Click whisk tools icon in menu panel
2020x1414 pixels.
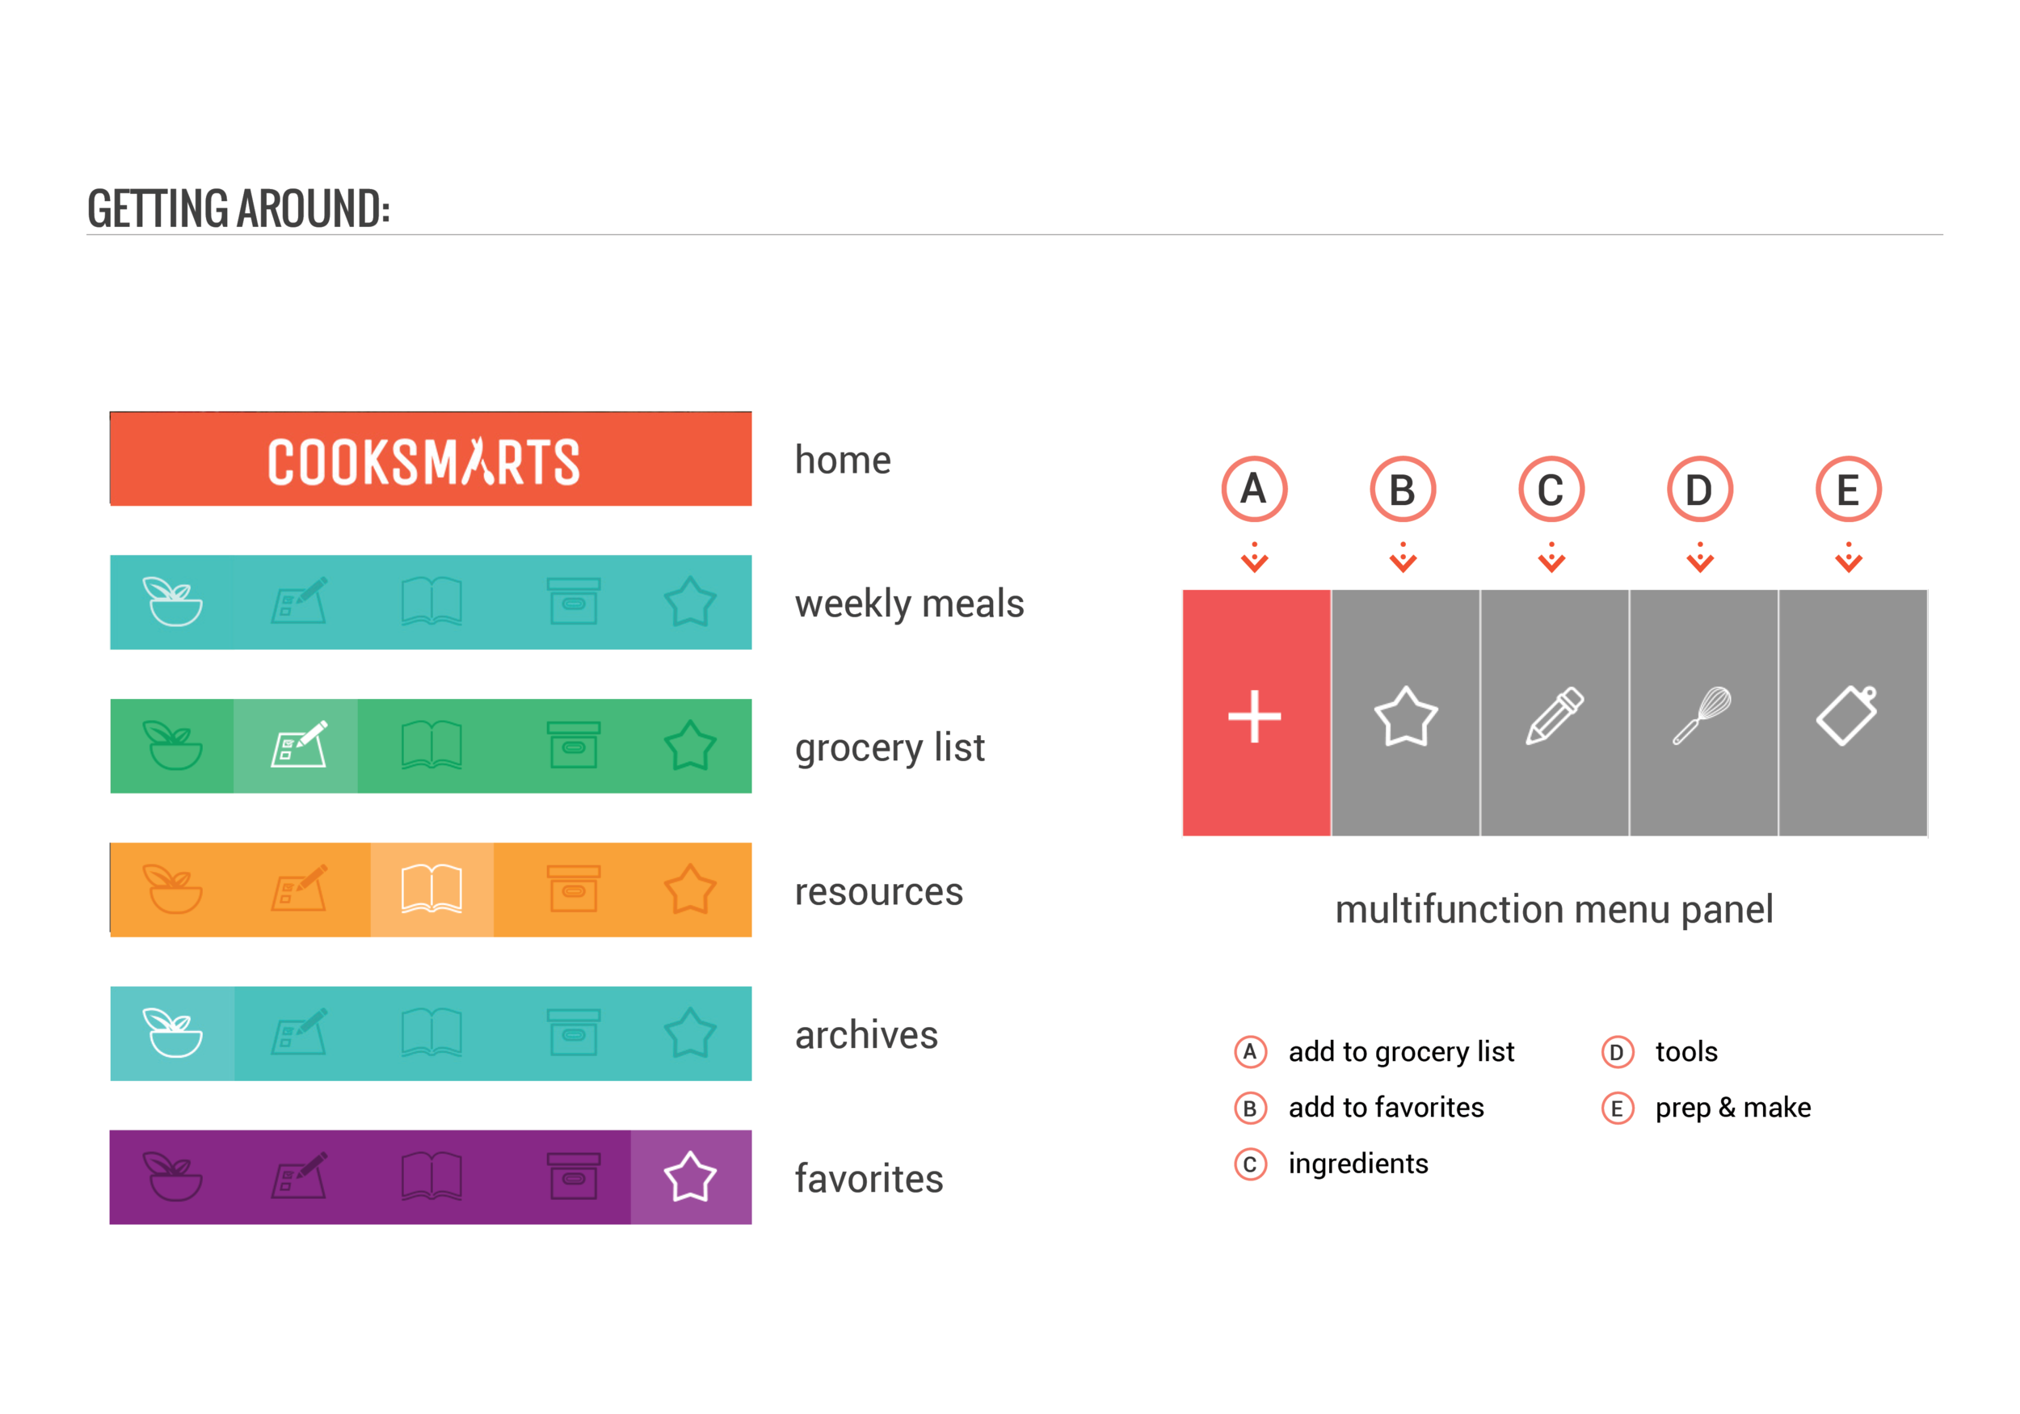coord(1702,716)
